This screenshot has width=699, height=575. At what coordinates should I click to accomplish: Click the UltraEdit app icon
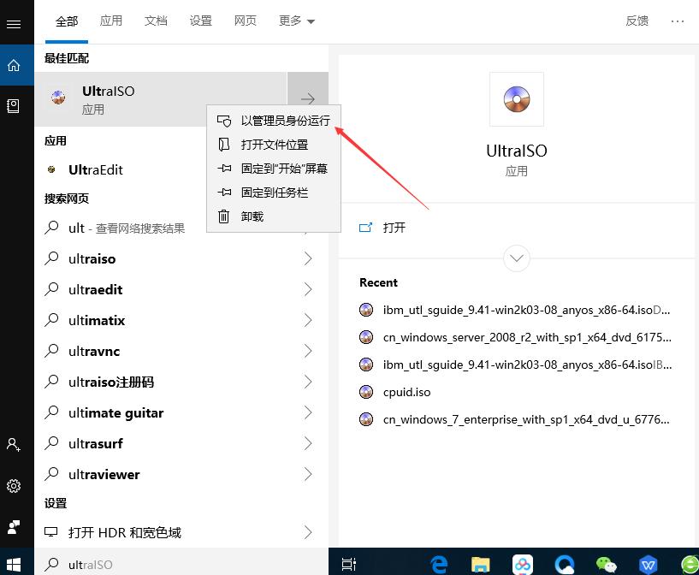click(51, 169)
